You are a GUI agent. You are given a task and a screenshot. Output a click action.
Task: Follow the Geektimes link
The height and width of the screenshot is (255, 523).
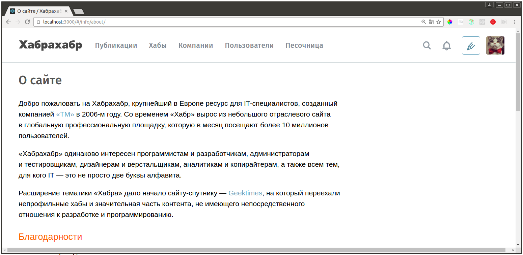point(245,193)
